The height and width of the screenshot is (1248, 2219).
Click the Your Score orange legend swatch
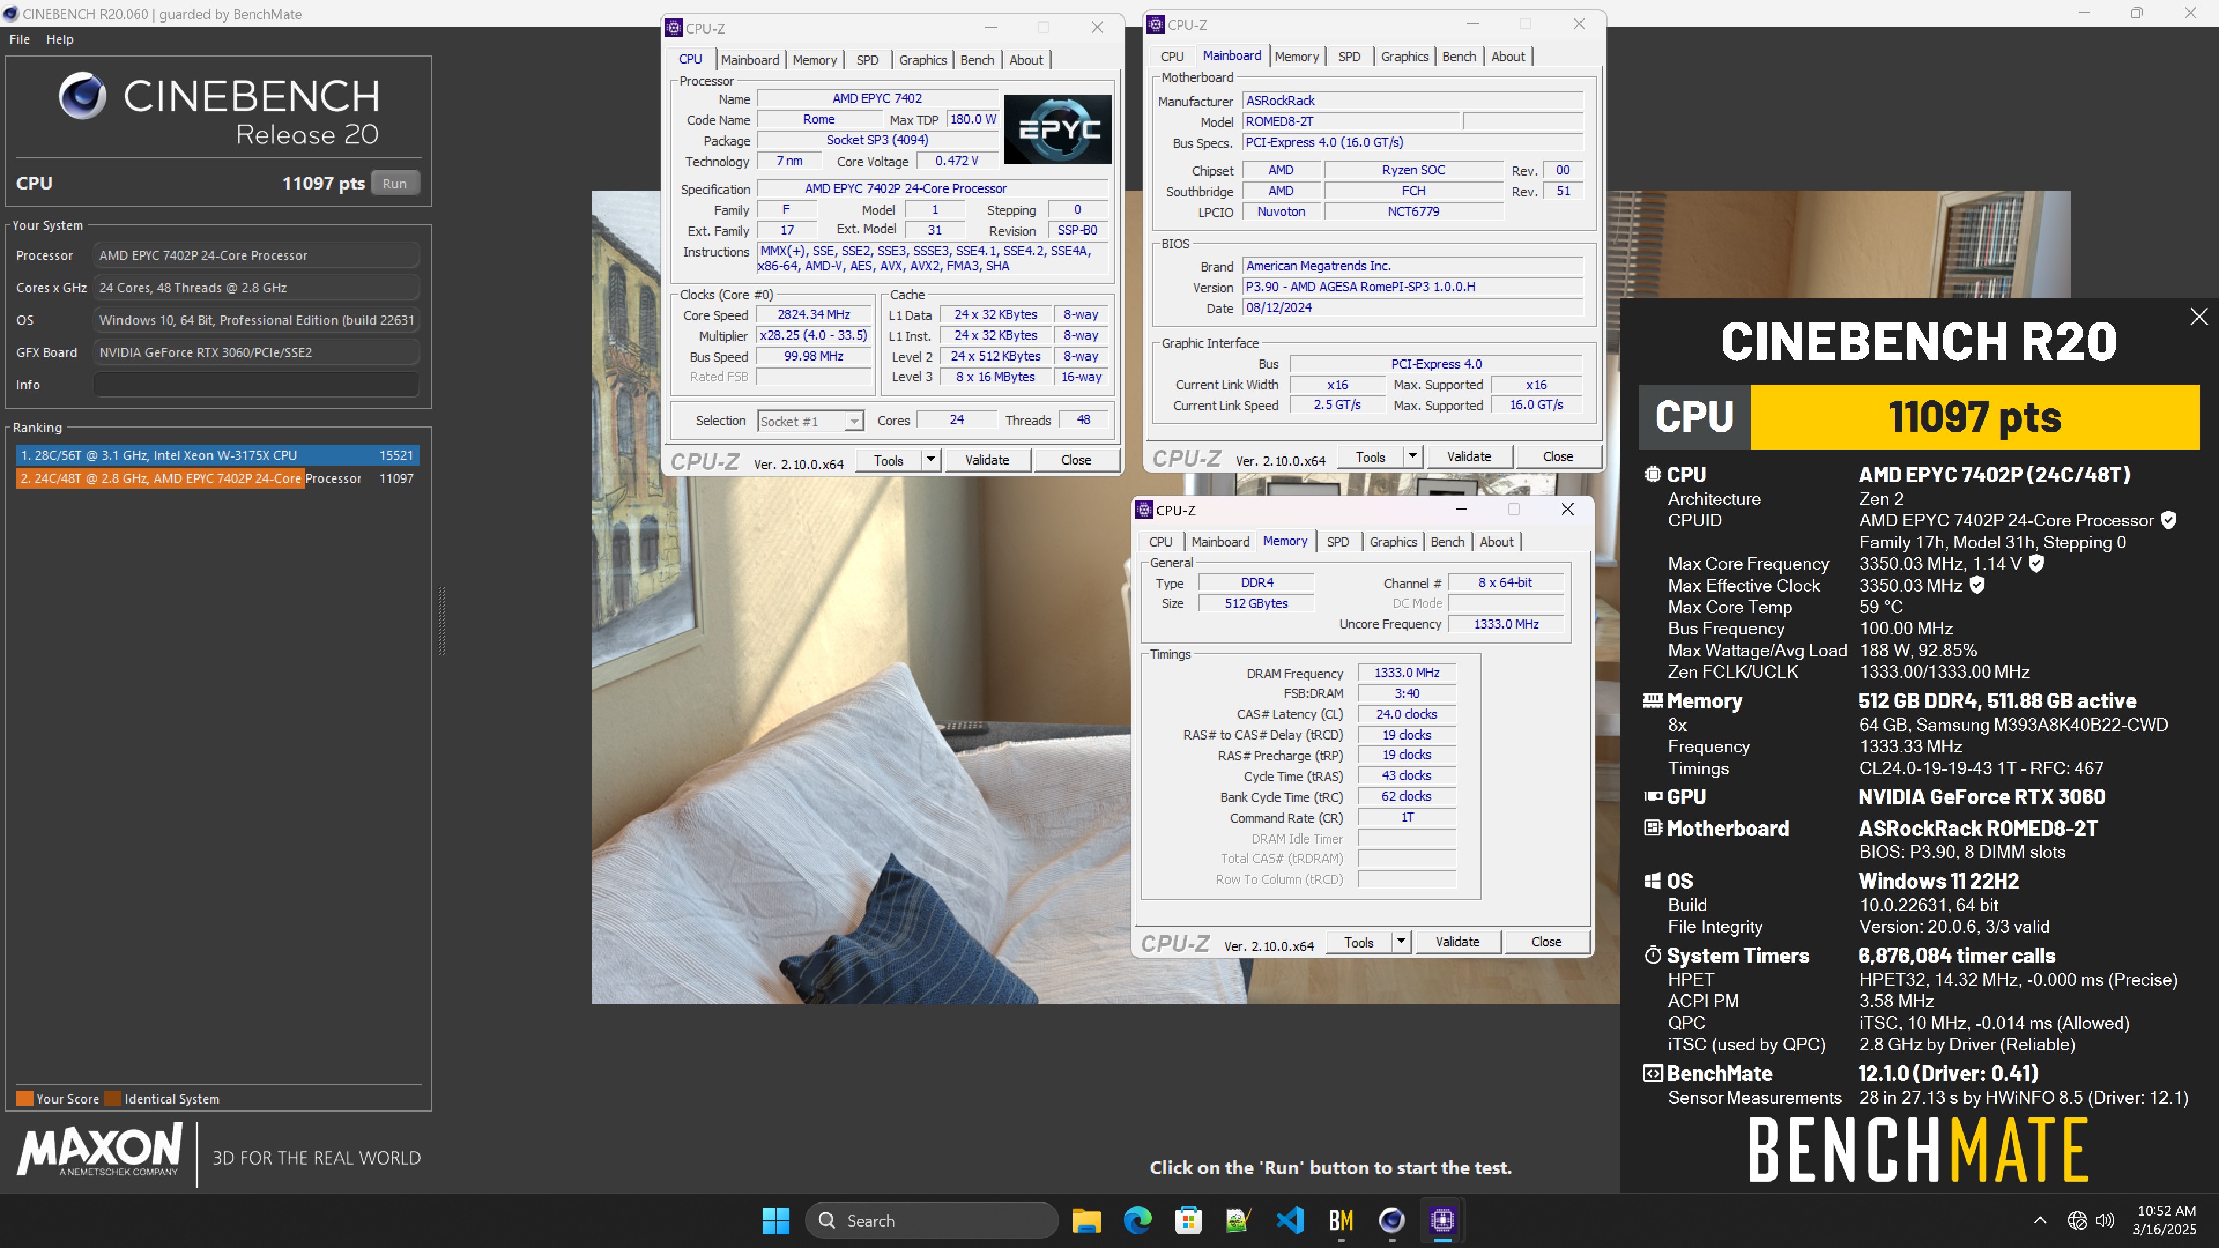[24, 1098]
